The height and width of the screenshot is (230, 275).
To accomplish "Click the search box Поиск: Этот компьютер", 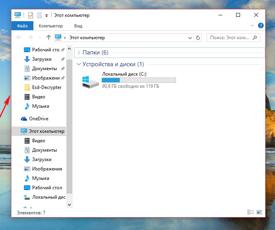I will click(230, 38).
